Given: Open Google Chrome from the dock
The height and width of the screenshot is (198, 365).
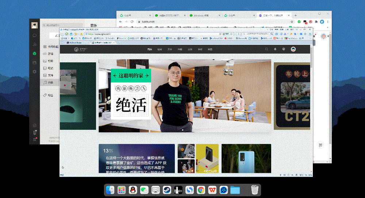Looking at the screenshot, I should click(x=201, y=190).
